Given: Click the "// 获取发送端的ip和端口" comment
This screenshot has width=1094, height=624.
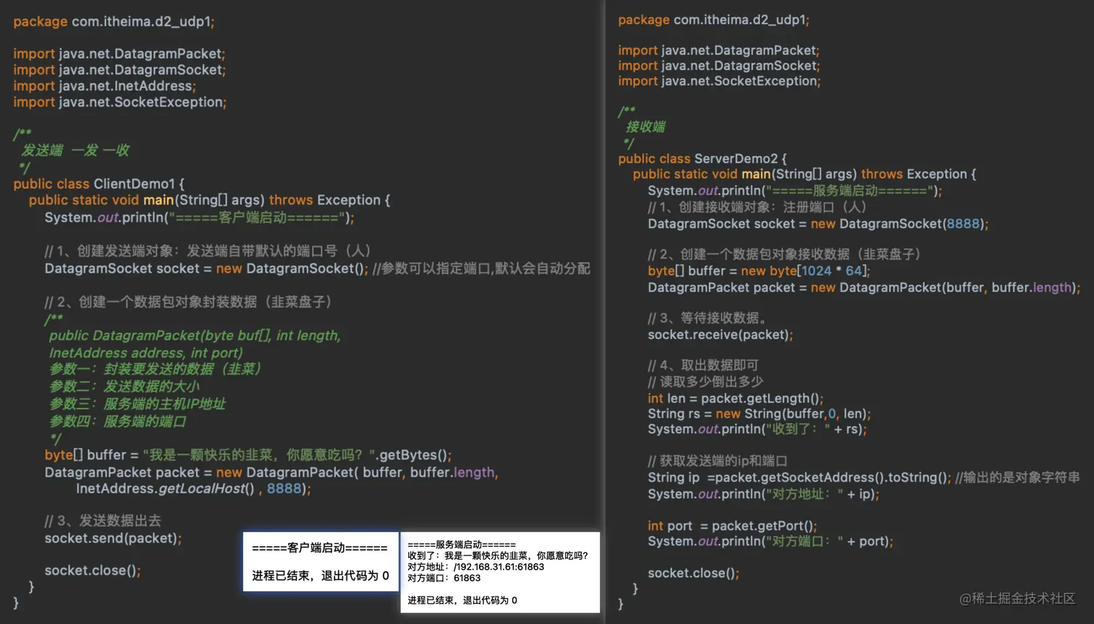Looking at the screenshot, I should pos(718,461).
